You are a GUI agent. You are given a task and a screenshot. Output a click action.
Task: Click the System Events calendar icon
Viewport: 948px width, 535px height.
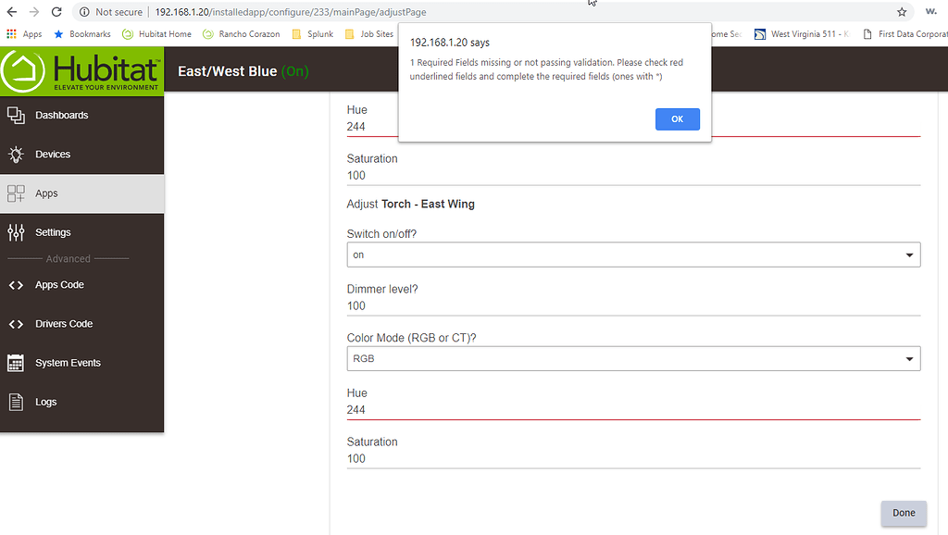click(16, 363)
